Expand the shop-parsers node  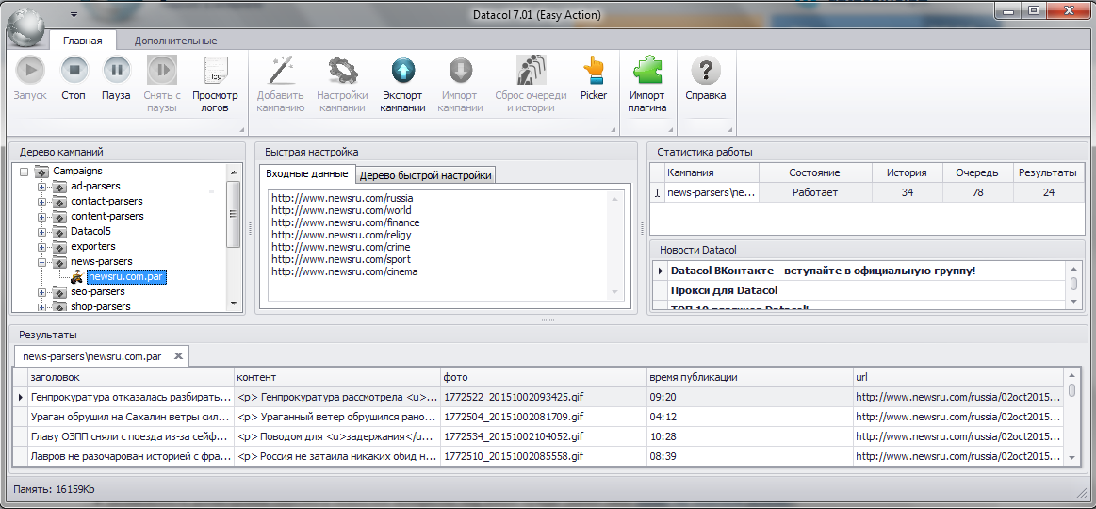pyautogui.click(x=42, y=306)
